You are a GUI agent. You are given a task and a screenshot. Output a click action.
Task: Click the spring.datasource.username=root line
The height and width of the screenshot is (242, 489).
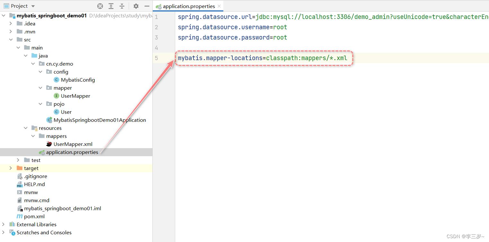click(233, 27)
